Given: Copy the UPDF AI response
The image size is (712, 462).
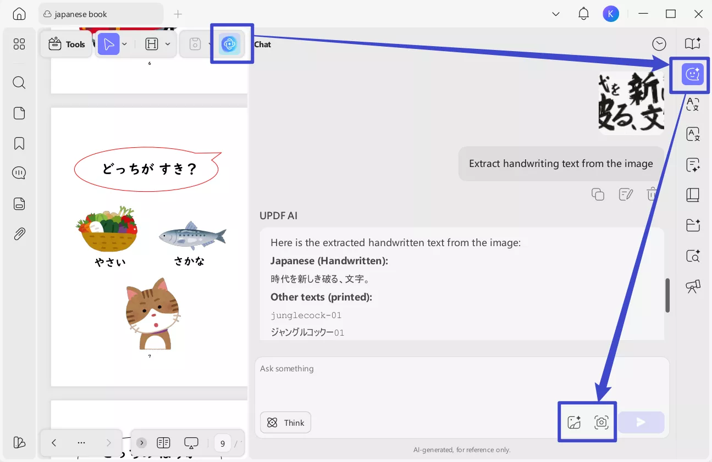Looking at the screenshot, I should point(598,194).
